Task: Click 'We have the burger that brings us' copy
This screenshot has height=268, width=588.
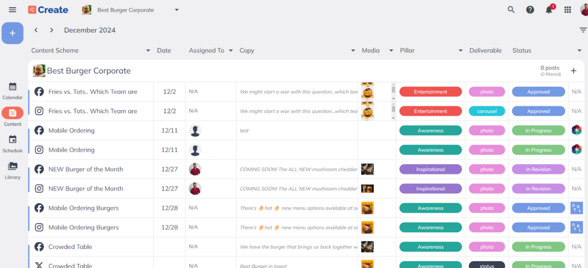Action: pos(299,247)
